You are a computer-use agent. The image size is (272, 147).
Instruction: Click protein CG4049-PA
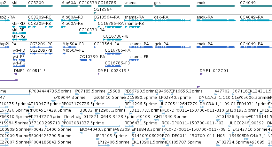pos(252,44)
